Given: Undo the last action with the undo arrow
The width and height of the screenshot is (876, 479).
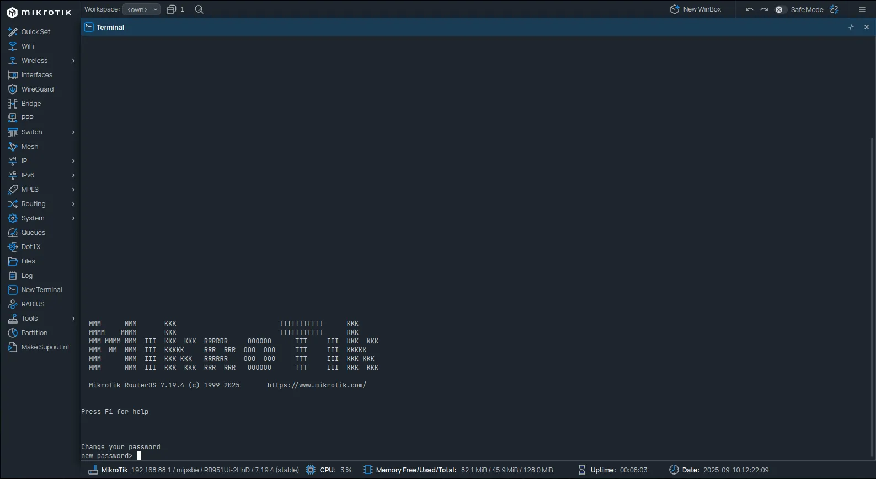Looking at the screenshot, I should pos(749,9).
